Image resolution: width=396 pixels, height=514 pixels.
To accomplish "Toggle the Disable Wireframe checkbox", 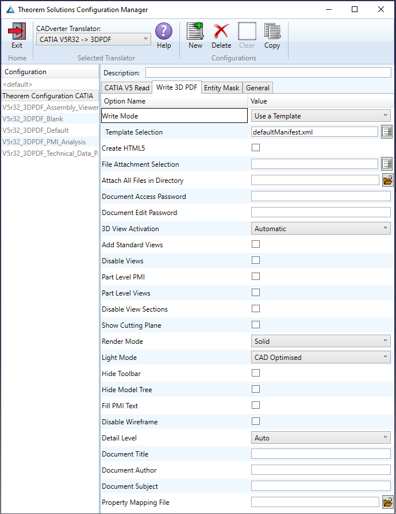I will [256, 421].
